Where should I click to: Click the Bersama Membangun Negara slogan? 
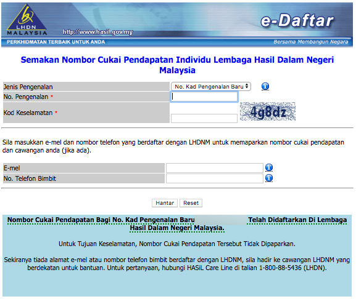(x=311, y=42)
